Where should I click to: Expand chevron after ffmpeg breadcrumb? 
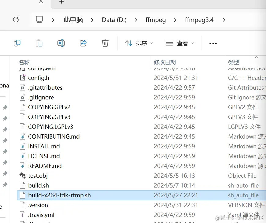point(175,20)
